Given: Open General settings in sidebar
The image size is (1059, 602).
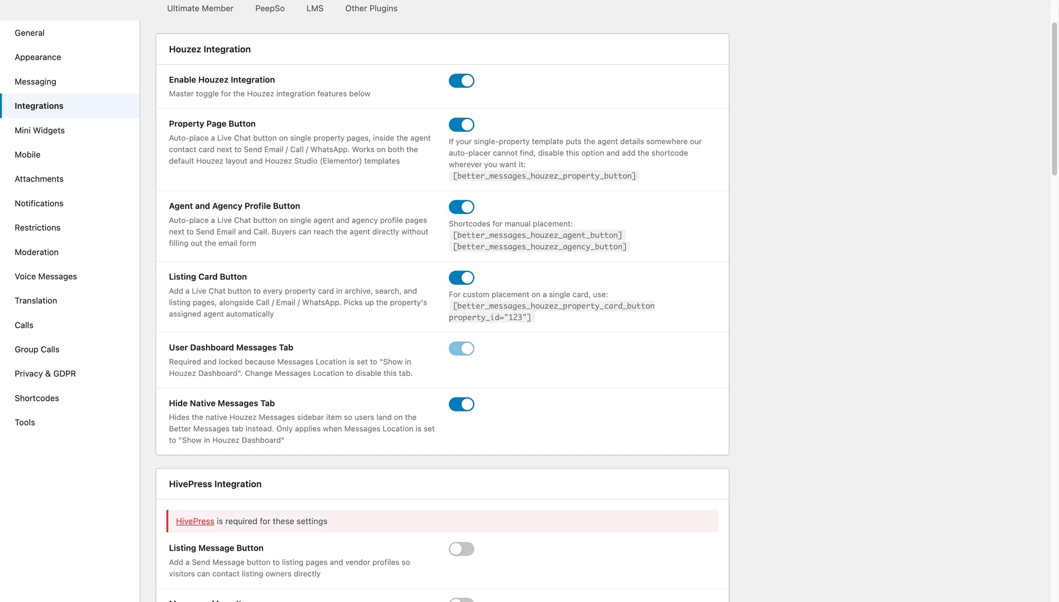Looking at the screenshot, I should (70, 33).
